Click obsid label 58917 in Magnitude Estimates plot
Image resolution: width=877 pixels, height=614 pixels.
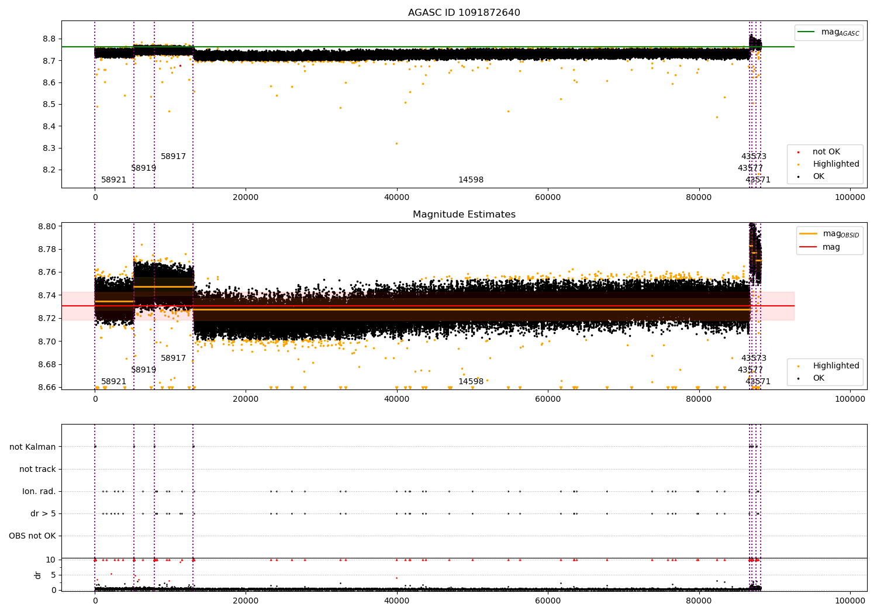[173, 358]
